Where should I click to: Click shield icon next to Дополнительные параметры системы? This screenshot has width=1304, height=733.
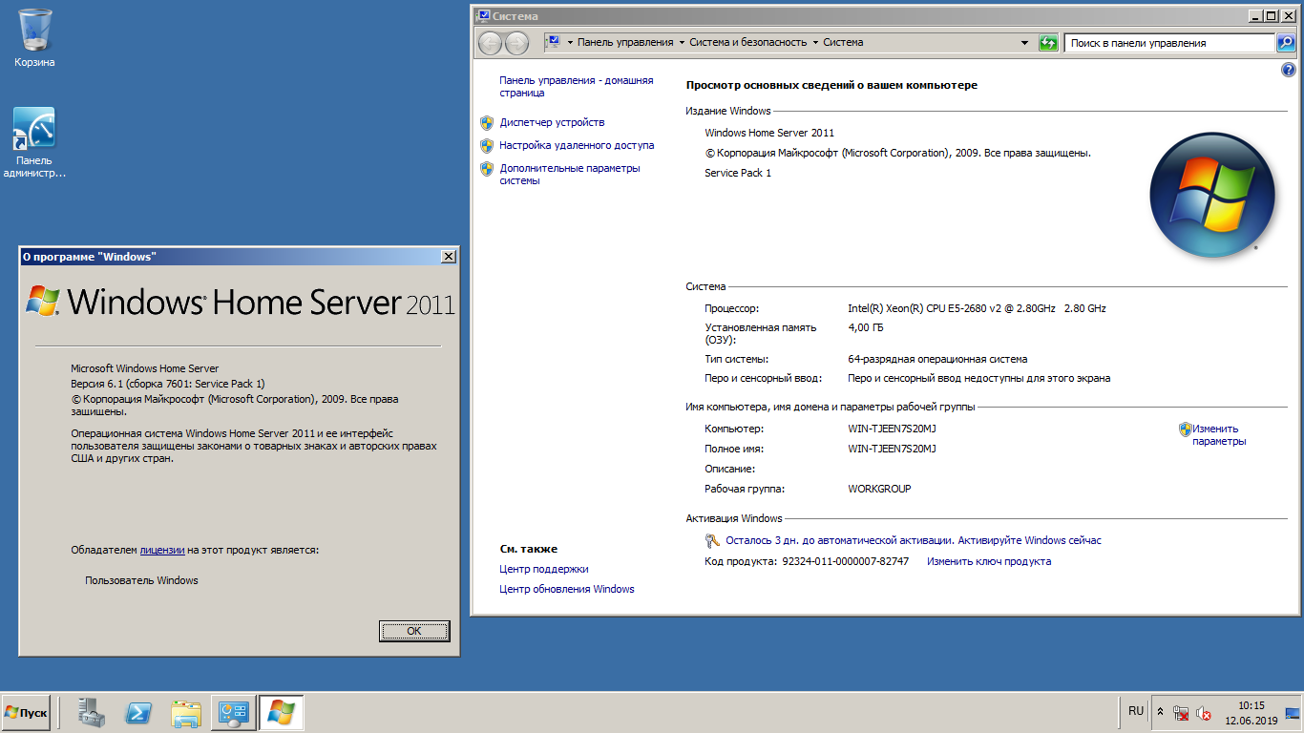(487, 169)
